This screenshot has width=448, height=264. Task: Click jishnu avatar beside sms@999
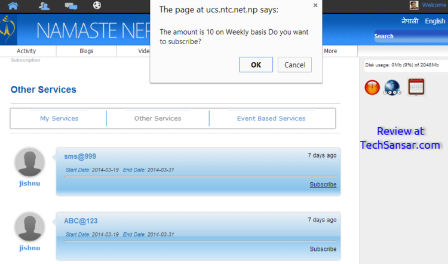click(30, 162)
